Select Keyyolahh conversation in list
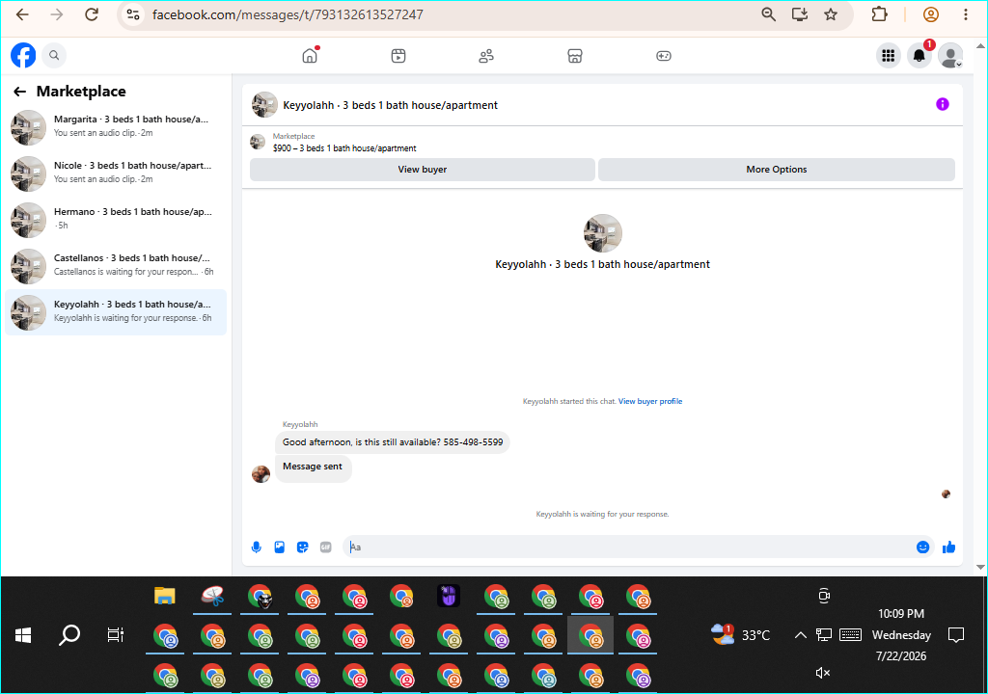 pos(116,312)
